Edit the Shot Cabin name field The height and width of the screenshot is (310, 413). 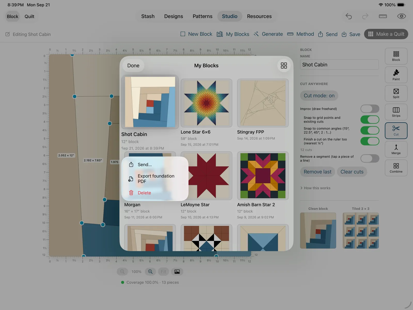tap(339, 65)
